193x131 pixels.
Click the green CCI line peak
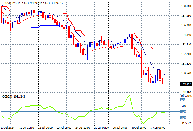click(x=129, y=96)
